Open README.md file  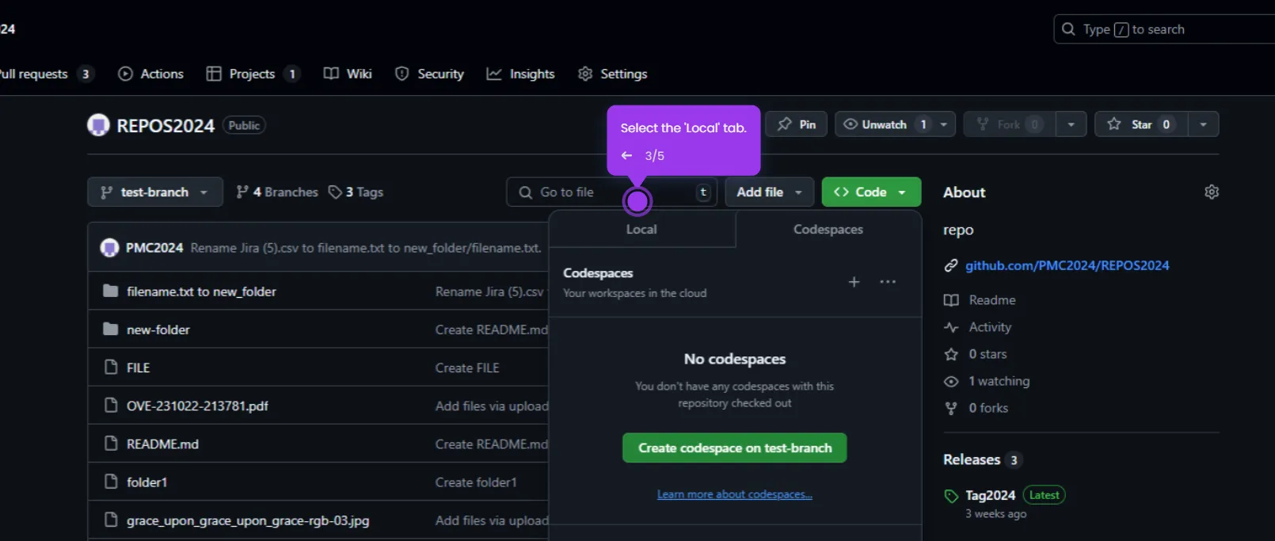tap(162, 444)
